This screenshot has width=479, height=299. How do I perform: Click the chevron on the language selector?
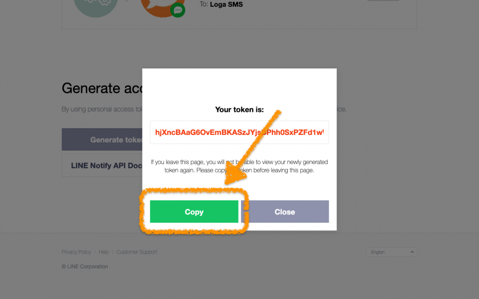coord(411,252)
